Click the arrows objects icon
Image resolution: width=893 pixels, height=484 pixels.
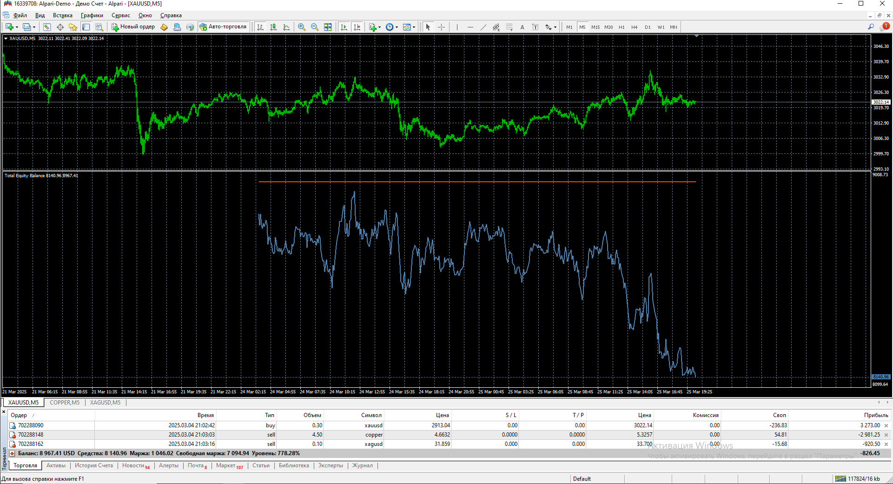point(549,27)
